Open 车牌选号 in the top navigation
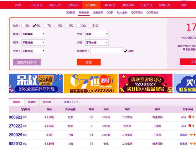196x150 pixels. [x=73, y=5]
